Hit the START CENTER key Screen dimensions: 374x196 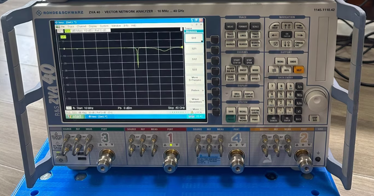[x=237, y=61]
